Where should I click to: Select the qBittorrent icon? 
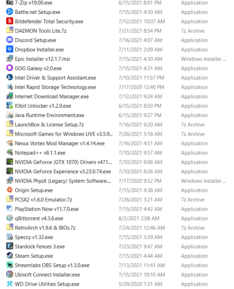click(x=10, y=218)
